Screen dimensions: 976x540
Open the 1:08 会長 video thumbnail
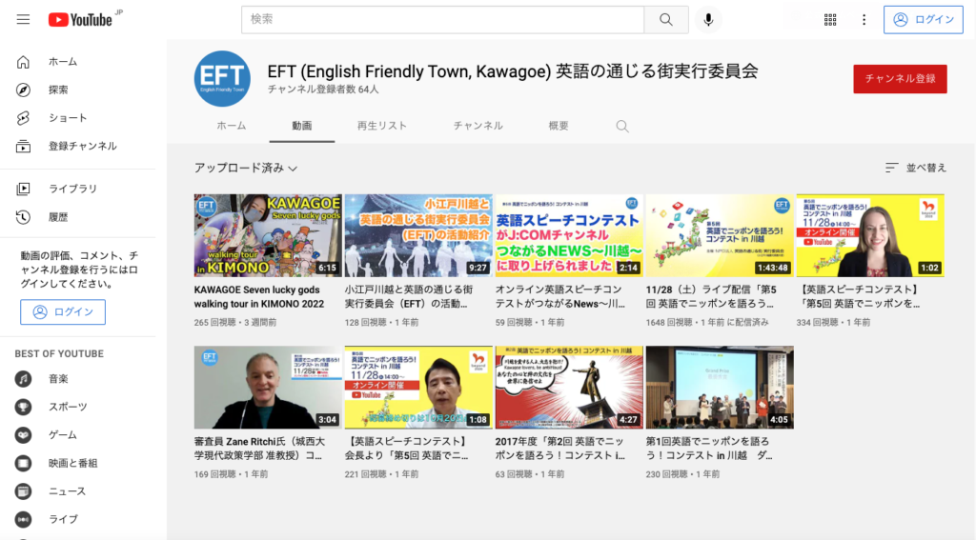pos(418,387)
